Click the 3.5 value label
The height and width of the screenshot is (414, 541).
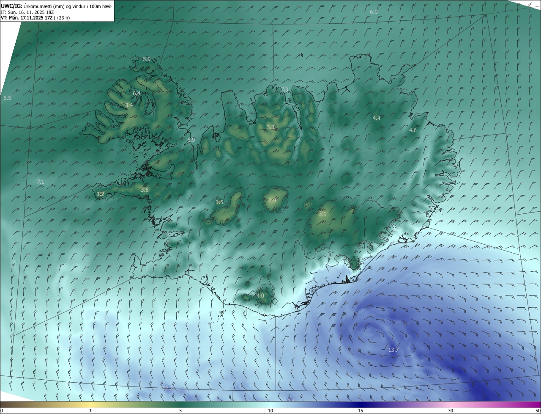coord(219,202)
